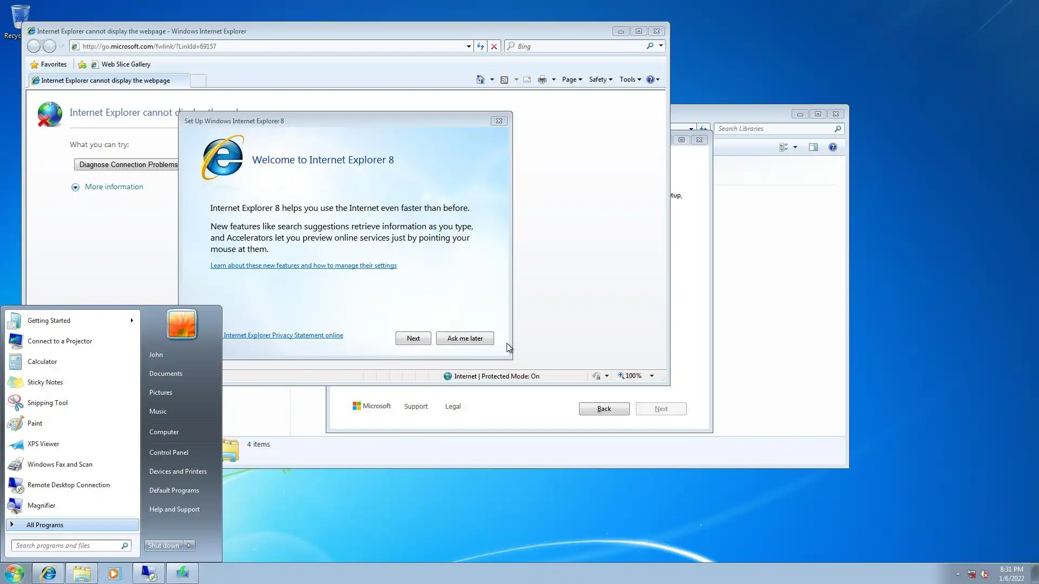Screen dimensions: 1039x584
Task: Click Ask me later button
Action: point(464,339)
